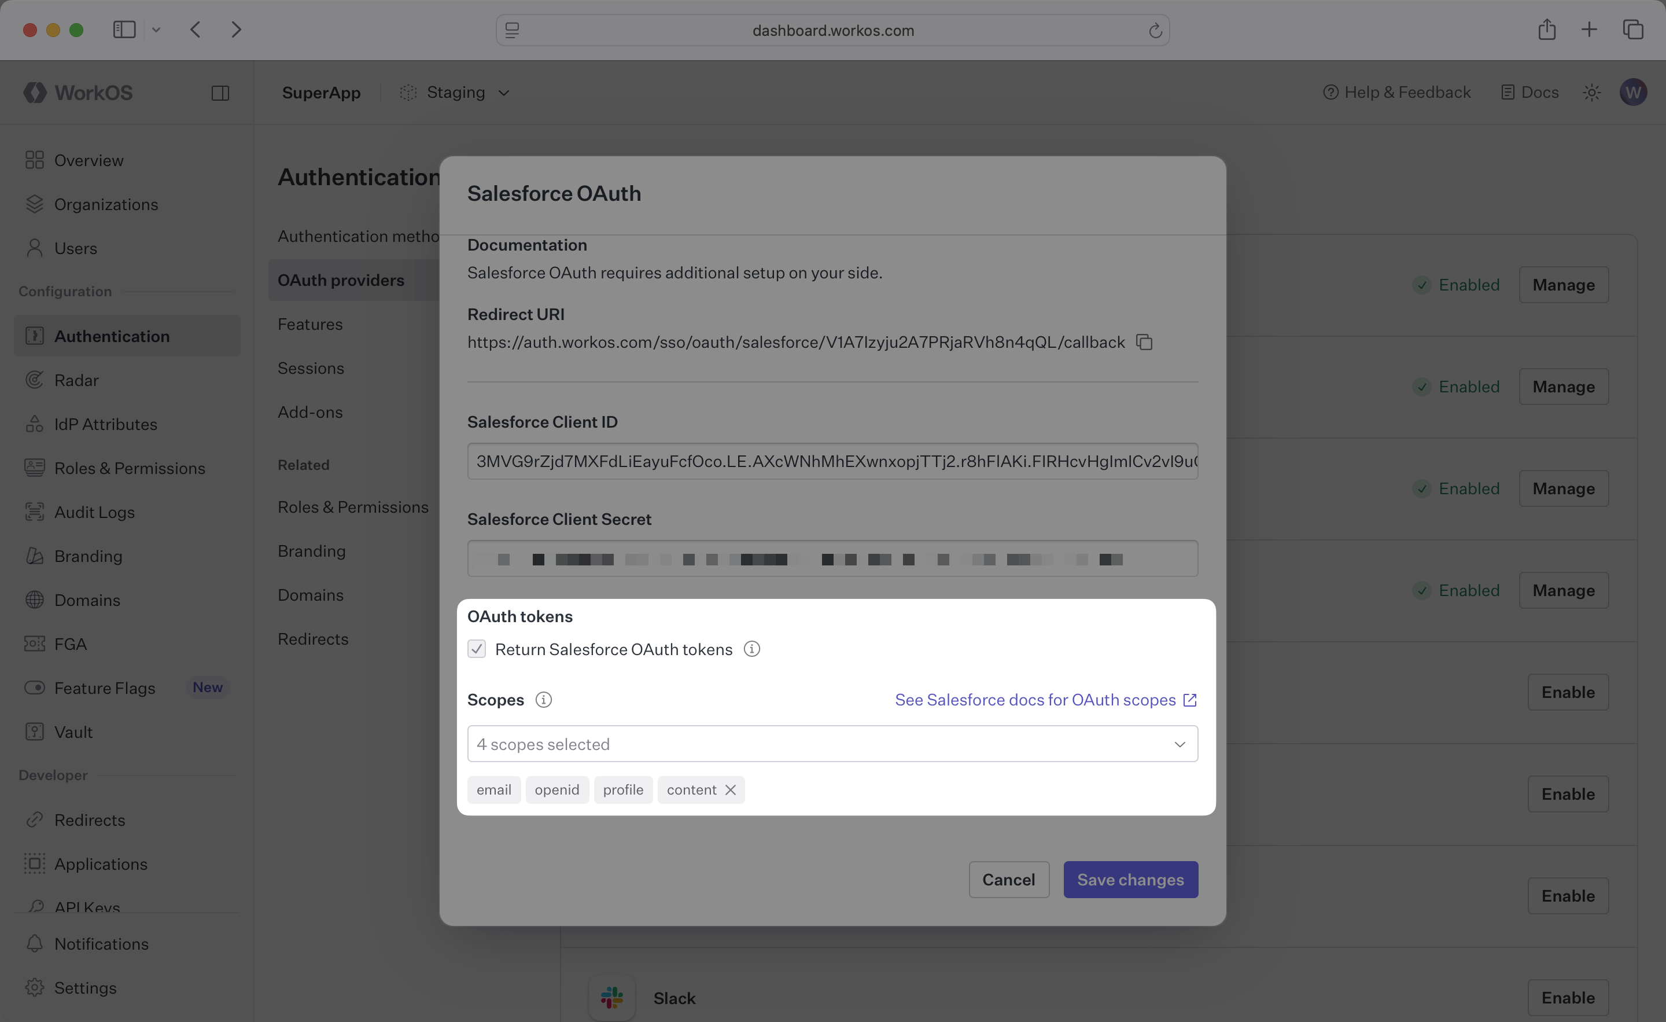Copy the Redirect URI to clipboard
Screen dimensions: 1666x1022
point(1144,342)
